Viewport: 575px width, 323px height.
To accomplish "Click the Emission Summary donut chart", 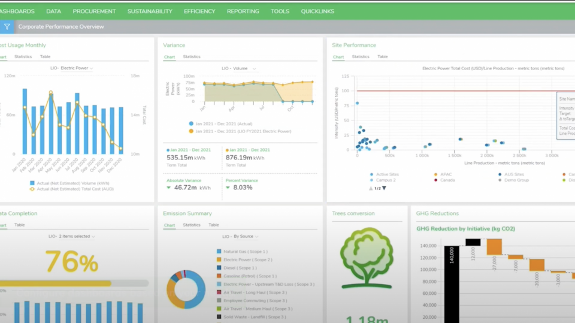I will [186, 289].
